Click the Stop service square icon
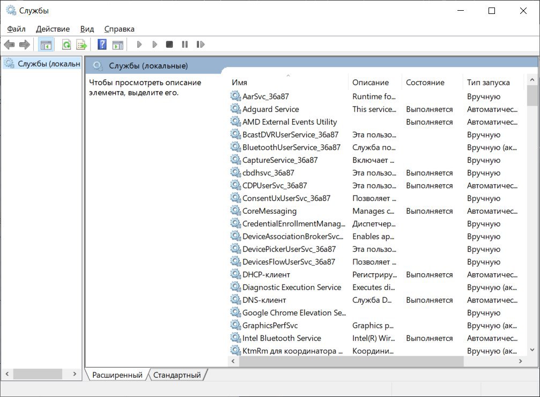This screenshot has height=397, width=540. tap(169, 44)
